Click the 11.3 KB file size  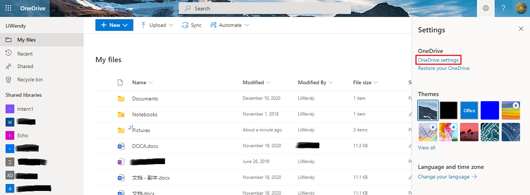[x=360, y=146]
